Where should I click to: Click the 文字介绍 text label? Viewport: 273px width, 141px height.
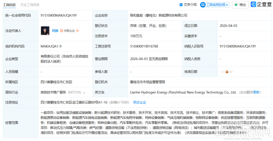[x=190, y=5]
